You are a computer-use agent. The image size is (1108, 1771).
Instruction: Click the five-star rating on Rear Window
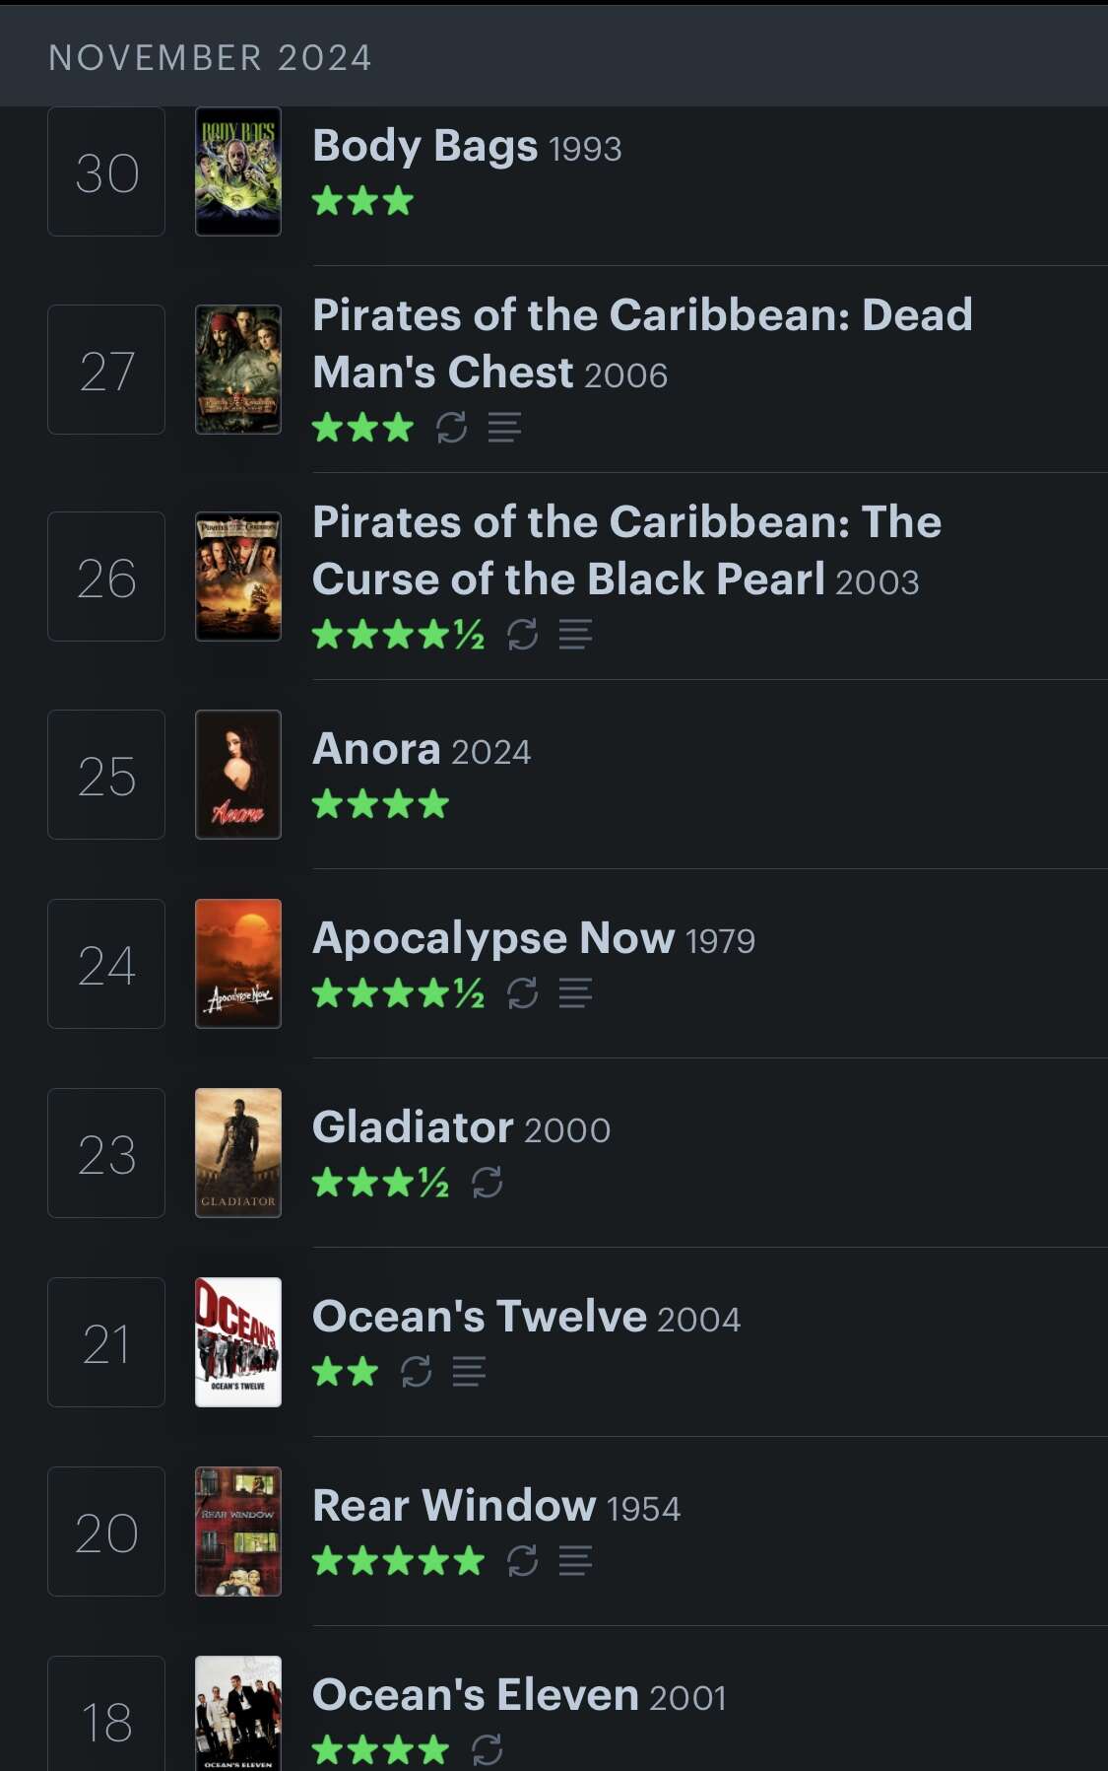[x=398, y=1561]
